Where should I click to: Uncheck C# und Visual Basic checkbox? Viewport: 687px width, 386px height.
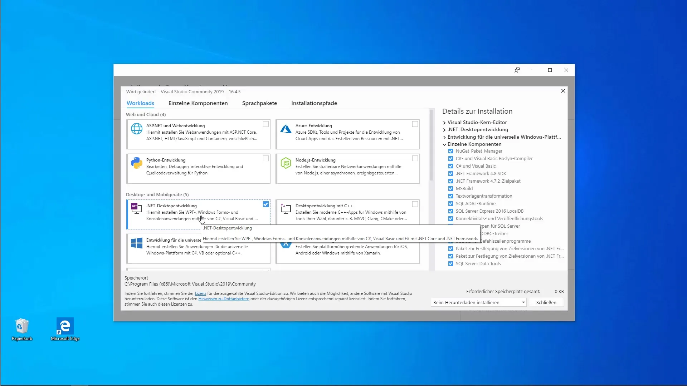(x=450, y=166)
